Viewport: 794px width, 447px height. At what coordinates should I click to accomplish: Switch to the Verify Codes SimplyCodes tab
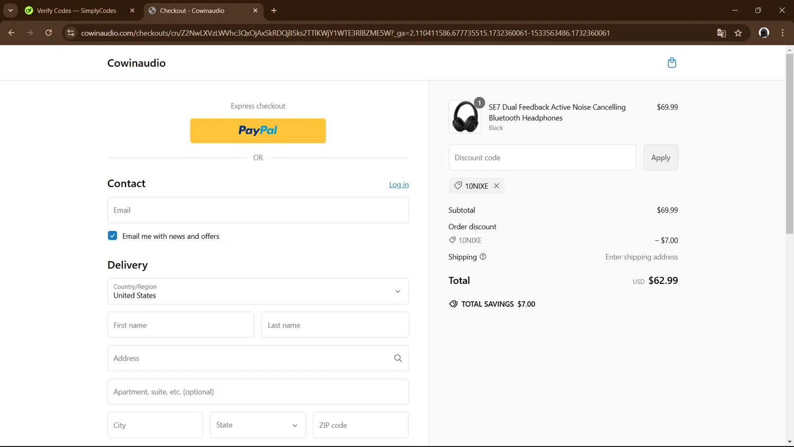coord(77,11)
